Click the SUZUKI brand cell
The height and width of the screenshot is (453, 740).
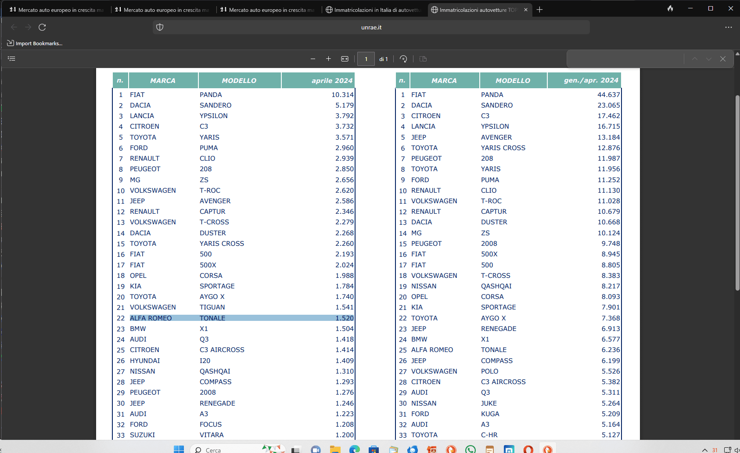pos(142,435)
